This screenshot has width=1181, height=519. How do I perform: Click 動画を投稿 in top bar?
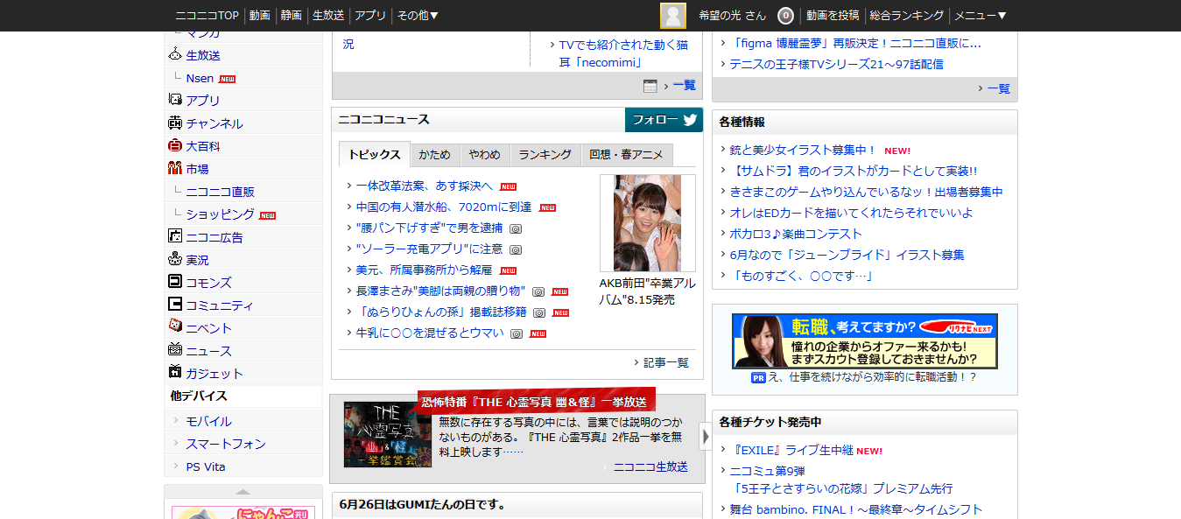[x=833, y=16]
